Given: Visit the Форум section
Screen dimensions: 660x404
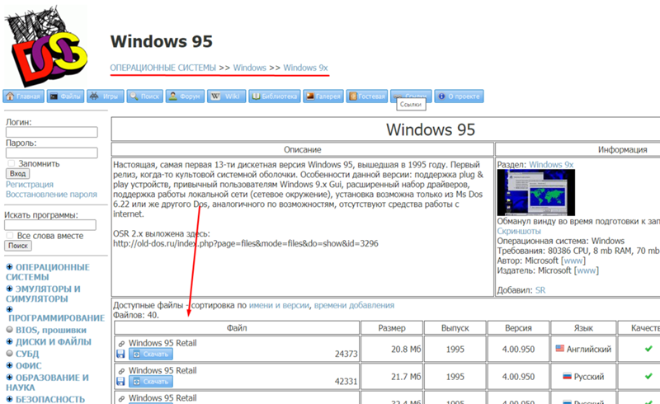Looking at the screenshot, I should pos(185,96).
